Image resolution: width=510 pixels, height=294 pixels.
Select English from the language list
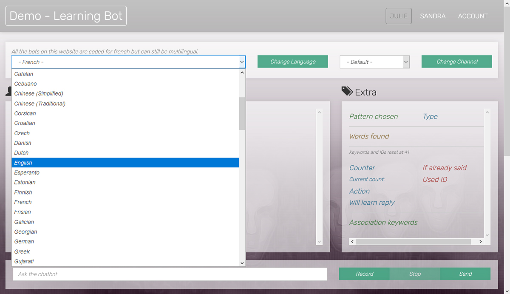click(x=125, y=163)
